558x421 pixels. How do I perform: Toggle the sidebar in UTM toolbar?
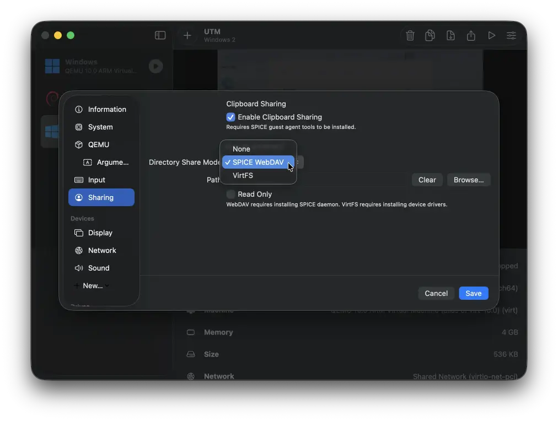(x=160, y=35)
